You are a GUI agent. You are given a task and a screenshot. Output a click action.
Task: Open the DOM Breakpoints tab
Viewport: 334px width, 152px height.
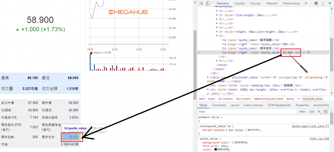pyautogui.click(x=279, y=105)
